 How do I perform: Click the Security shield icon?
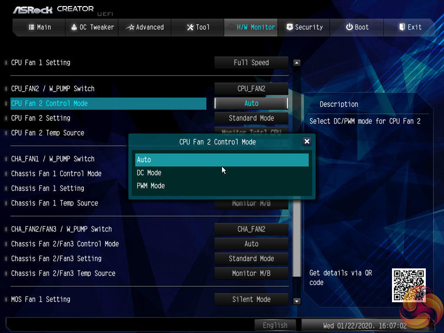(x=289, y=27)
